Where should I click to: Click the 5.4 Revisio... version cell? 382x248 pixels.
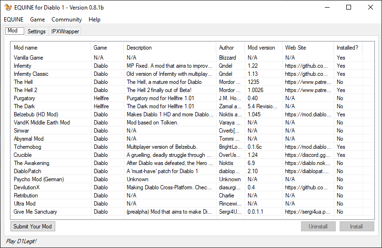click(x=262, y=106)
